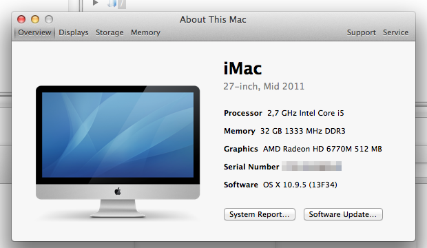
Task: Open the Memory tab
Action: point(145,32)
